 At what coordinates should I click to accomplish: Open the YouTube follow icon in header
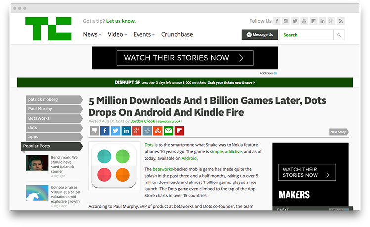click(x=304, y=21)
